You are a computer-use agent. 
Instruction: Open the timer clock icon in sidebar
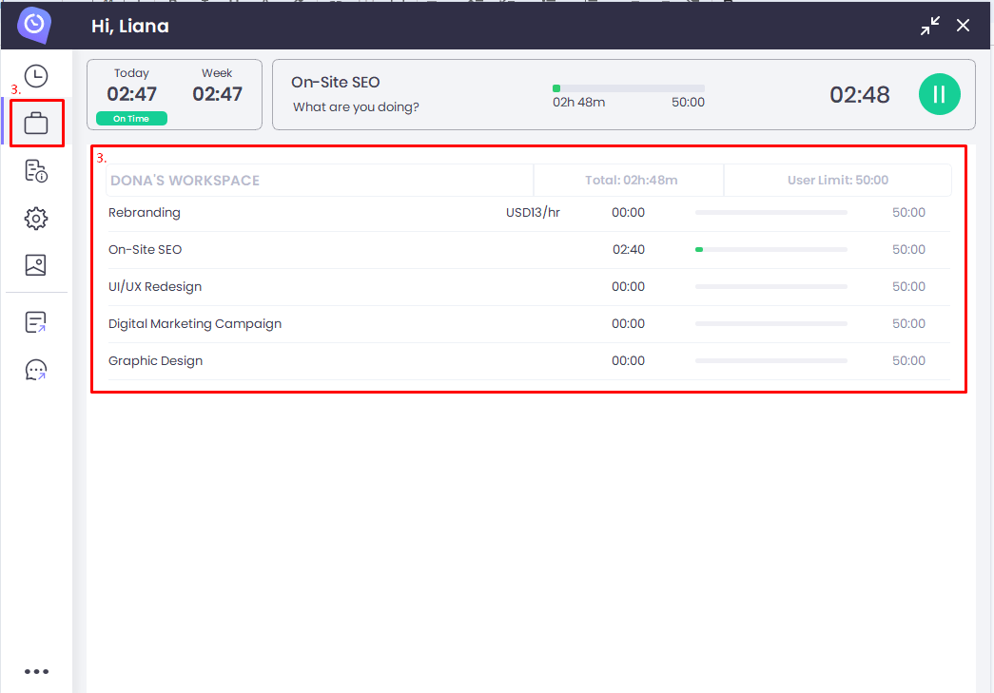36,76
